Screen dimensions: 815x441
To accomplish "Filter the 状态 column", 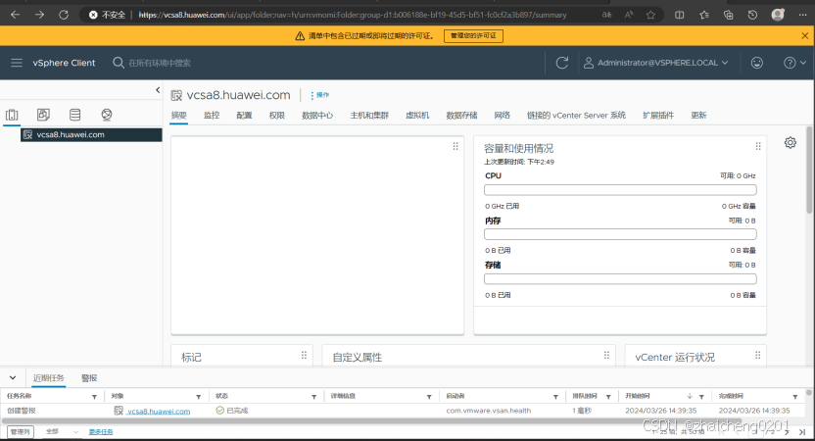I will [313, 397].
